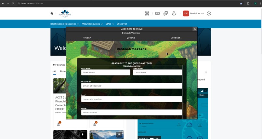Expand MRU Resources dropdown
This screenshot has width=262, height=139.
tap(92, 24)
